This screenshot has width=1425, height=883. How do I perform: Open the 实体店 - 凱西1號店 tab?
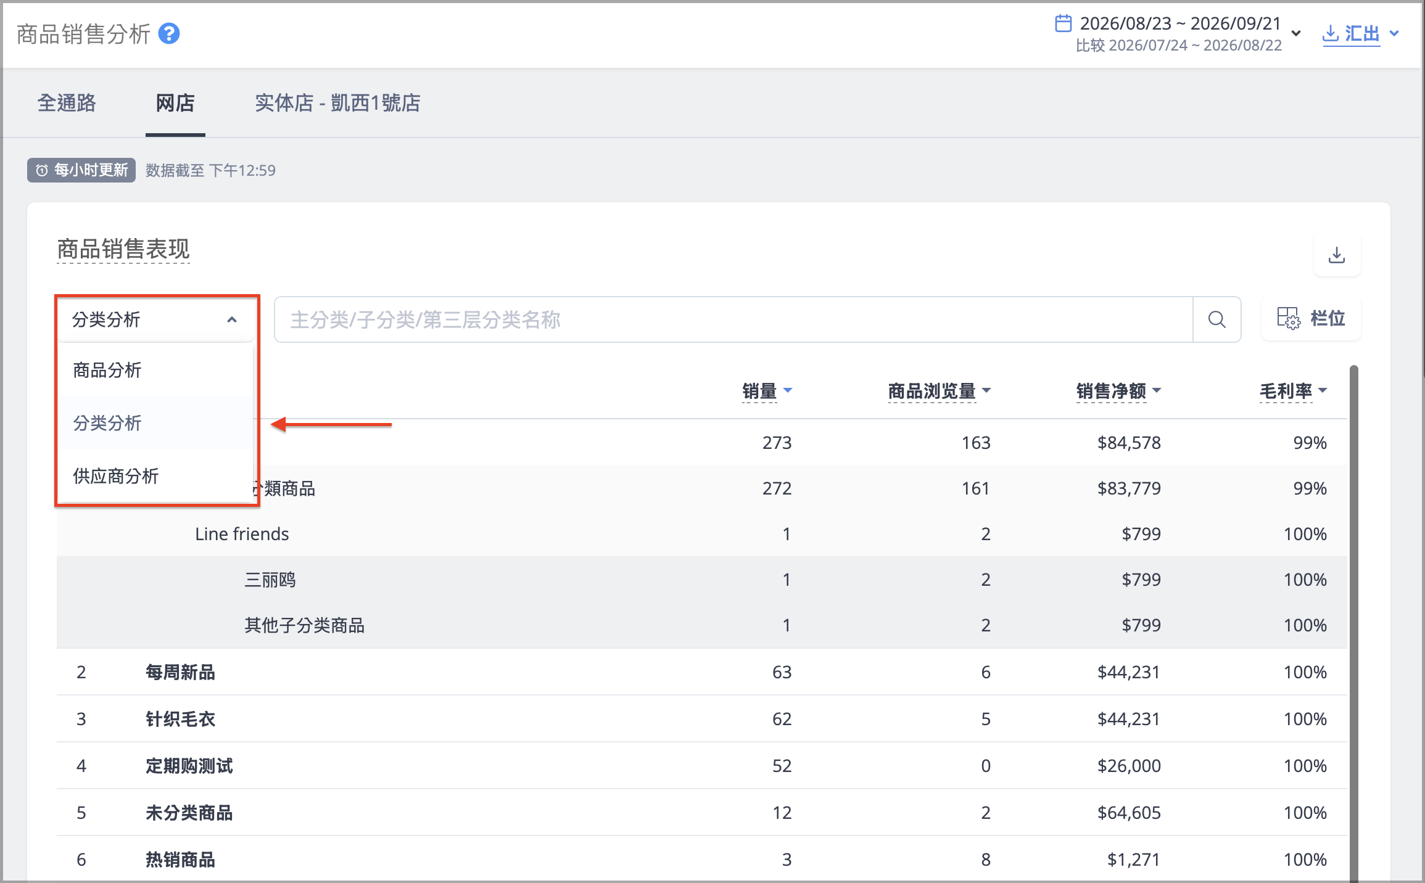click(x=337, y=103)
